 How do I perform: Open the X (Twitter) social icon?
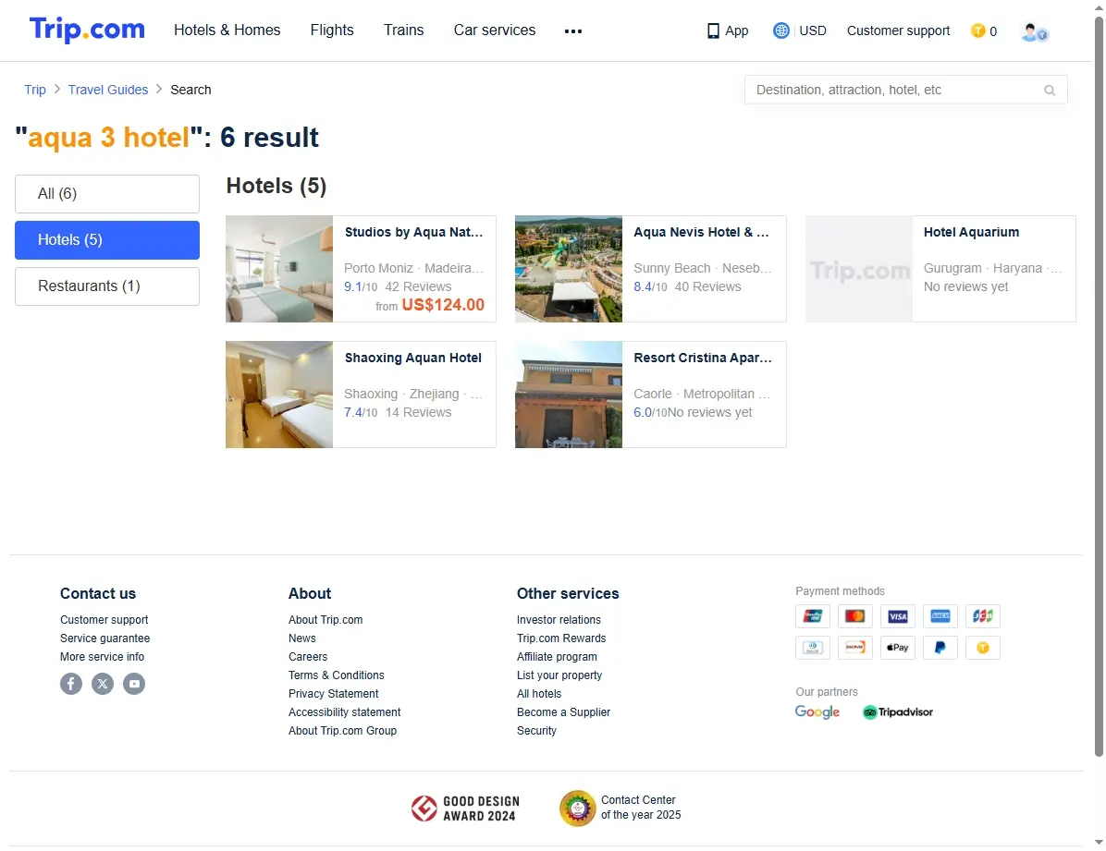pyautogui.click(x=103, y=683)
